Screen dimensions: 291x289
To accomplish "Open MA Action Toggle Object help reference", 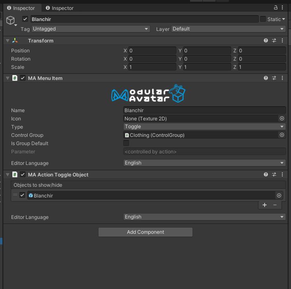I will [266, 174].
